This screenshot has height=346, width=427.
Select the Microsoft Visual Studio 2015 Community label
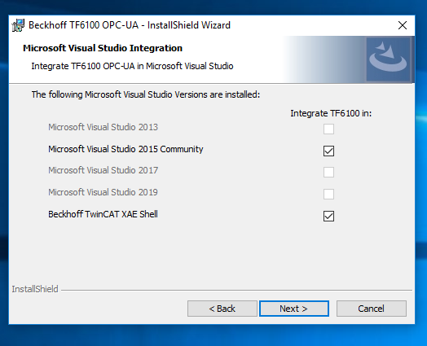pyautogui.click(x=125, y=149)
